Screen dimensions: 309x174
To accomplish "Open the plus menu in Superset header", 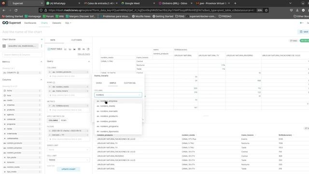I will (301, 23).
